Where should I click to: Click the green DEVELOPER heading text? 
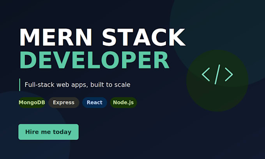click(x=94, y=60)
